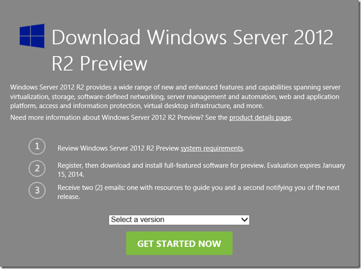
Task: Click the GET STARTED NOW button
Action: coord(179,243)
